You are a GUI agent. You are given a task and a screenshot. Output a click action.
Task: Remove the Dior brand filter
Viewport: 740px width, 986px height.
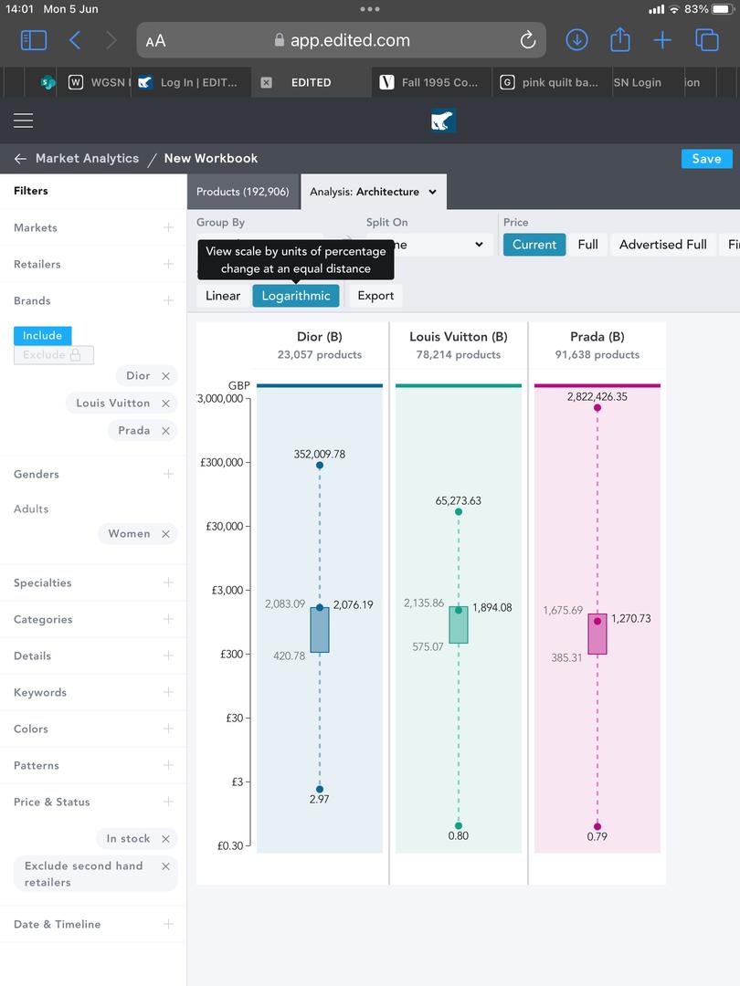click(165, 376)
